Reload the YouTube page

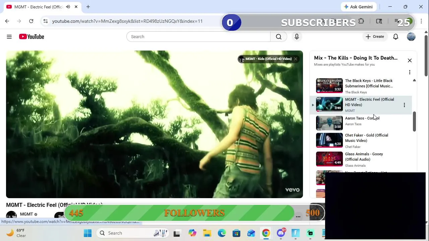tap(31, 21)
